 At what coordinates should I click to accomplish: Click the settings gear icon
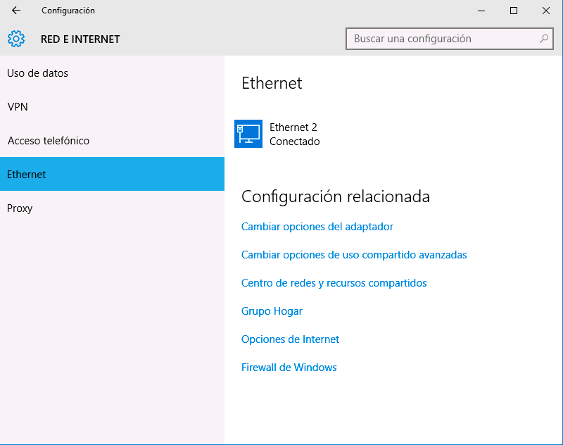click(15, 39)
